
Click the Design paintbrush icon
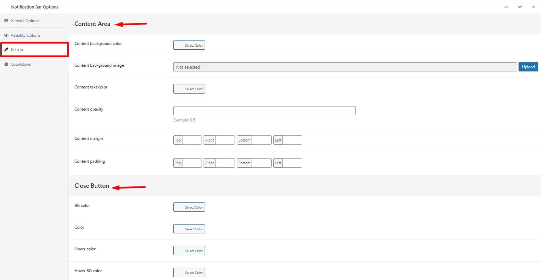pos(6,50)
